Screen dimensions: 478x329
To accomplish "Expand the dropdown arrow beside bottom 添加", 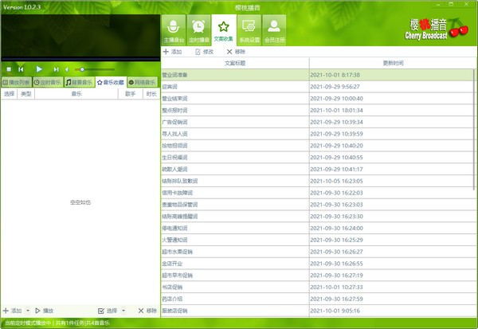I will [x=28, y=311].
